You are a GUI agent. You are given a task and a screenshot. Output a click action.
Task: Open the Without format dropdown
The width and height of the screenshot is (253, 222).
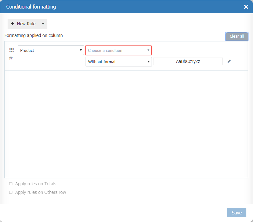point(118,61)
